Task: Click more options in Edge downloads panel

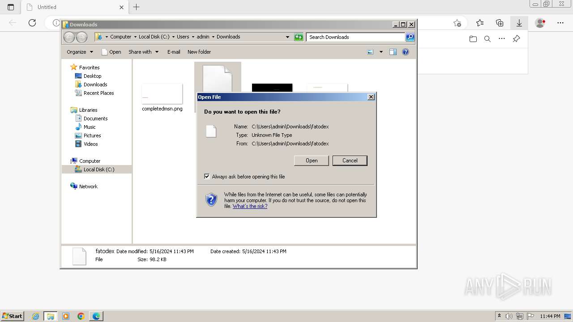Action: click(502, 39)
